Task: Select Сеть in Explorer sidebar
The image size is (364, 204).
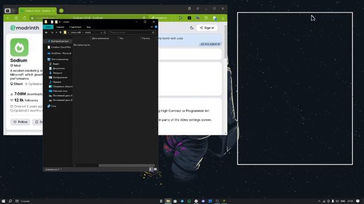Action: (x=52, y=106)
